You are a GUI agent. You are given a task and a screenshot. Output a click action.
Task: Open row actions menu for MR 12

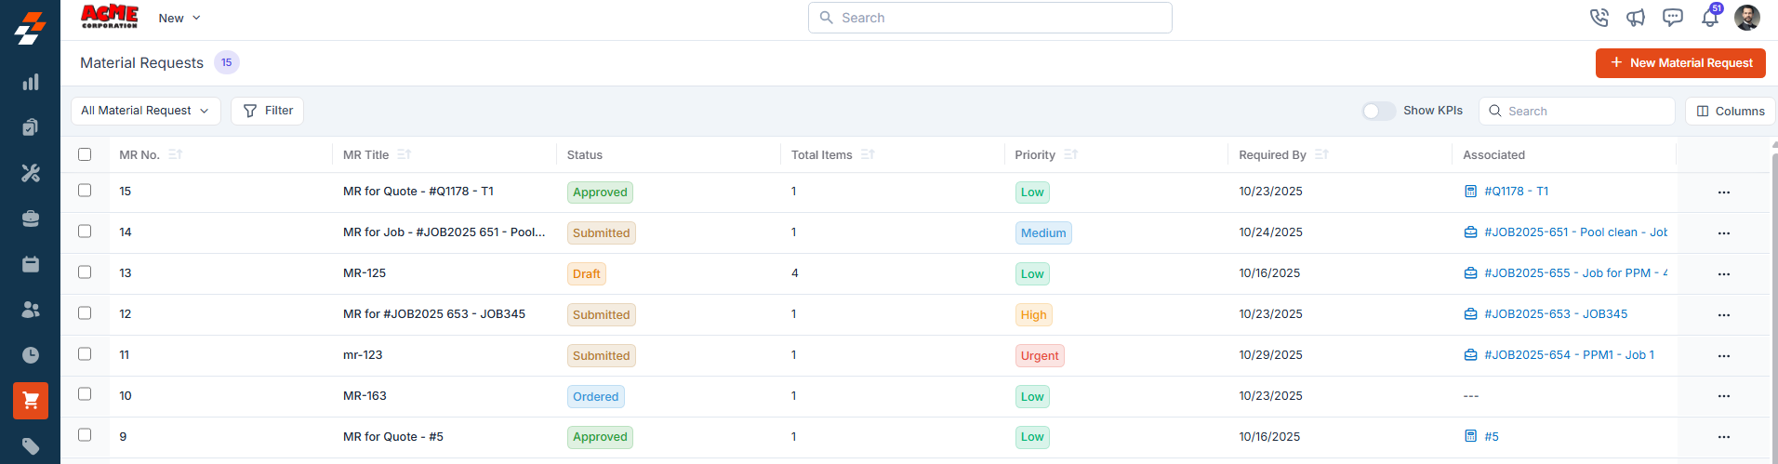1724,315
